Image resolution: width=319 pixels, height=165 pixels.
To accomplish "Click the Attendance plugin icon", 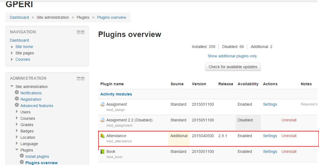I will pos(103,136).
